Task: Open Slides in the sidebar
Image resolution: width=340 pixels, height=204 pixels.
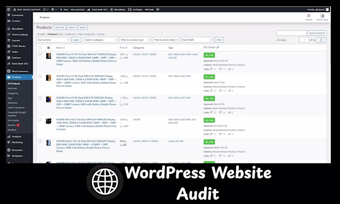Action: pyautogui.click(x=15, y=52)
